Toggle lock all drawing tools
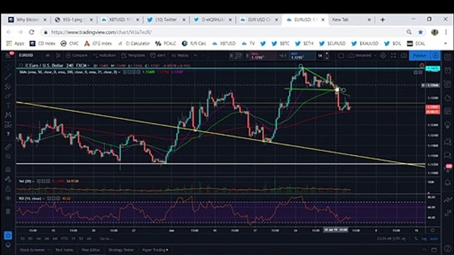454x255 pixels. point(8,189)
